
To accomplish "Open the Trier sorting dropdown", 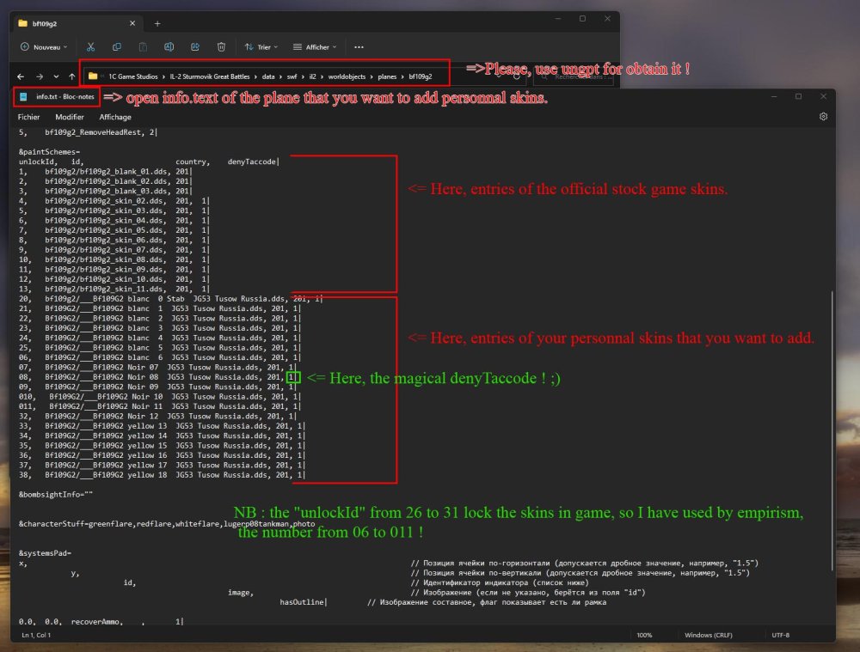I will [x=260, y=46].
